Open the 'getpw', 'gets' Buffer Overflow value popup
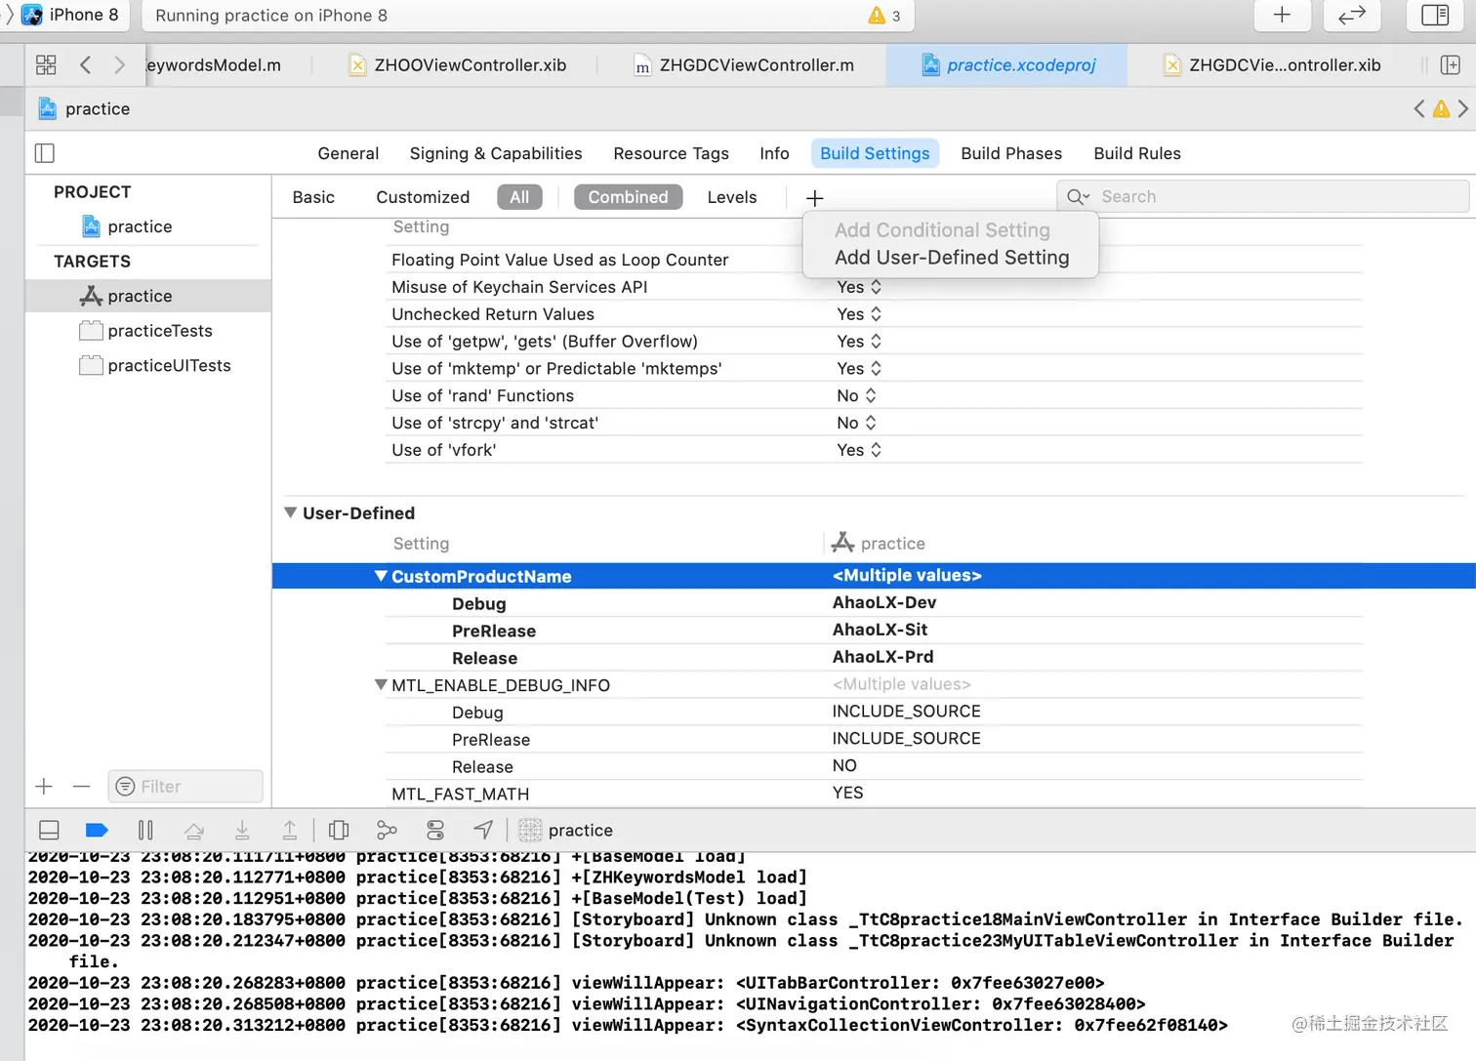1476x1061 pixels. (x=859, y=342)
